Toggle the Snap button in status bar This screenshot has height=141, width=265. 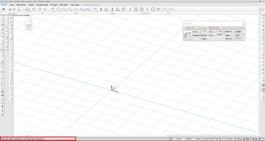click(x=231, y=139)
